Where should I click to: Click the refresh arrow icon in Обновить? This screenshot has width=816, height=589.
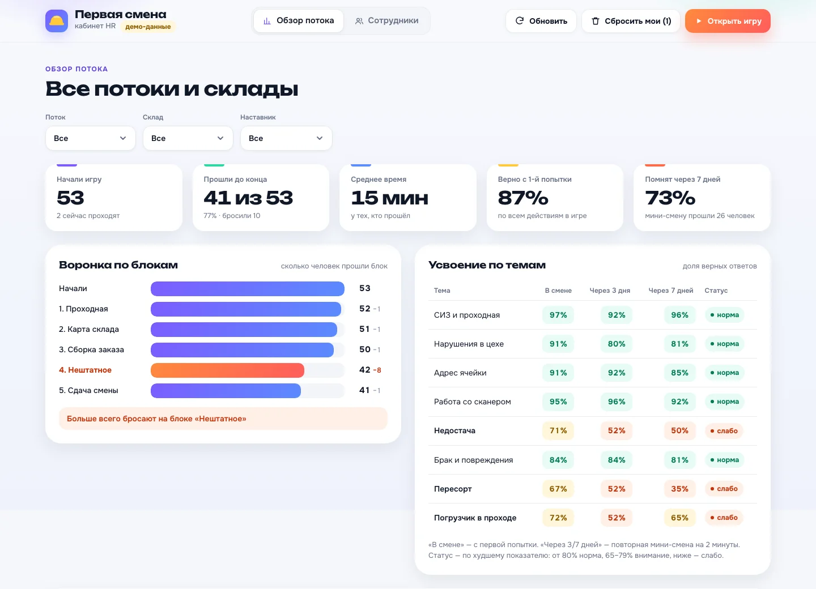click(x=520, y=21)
